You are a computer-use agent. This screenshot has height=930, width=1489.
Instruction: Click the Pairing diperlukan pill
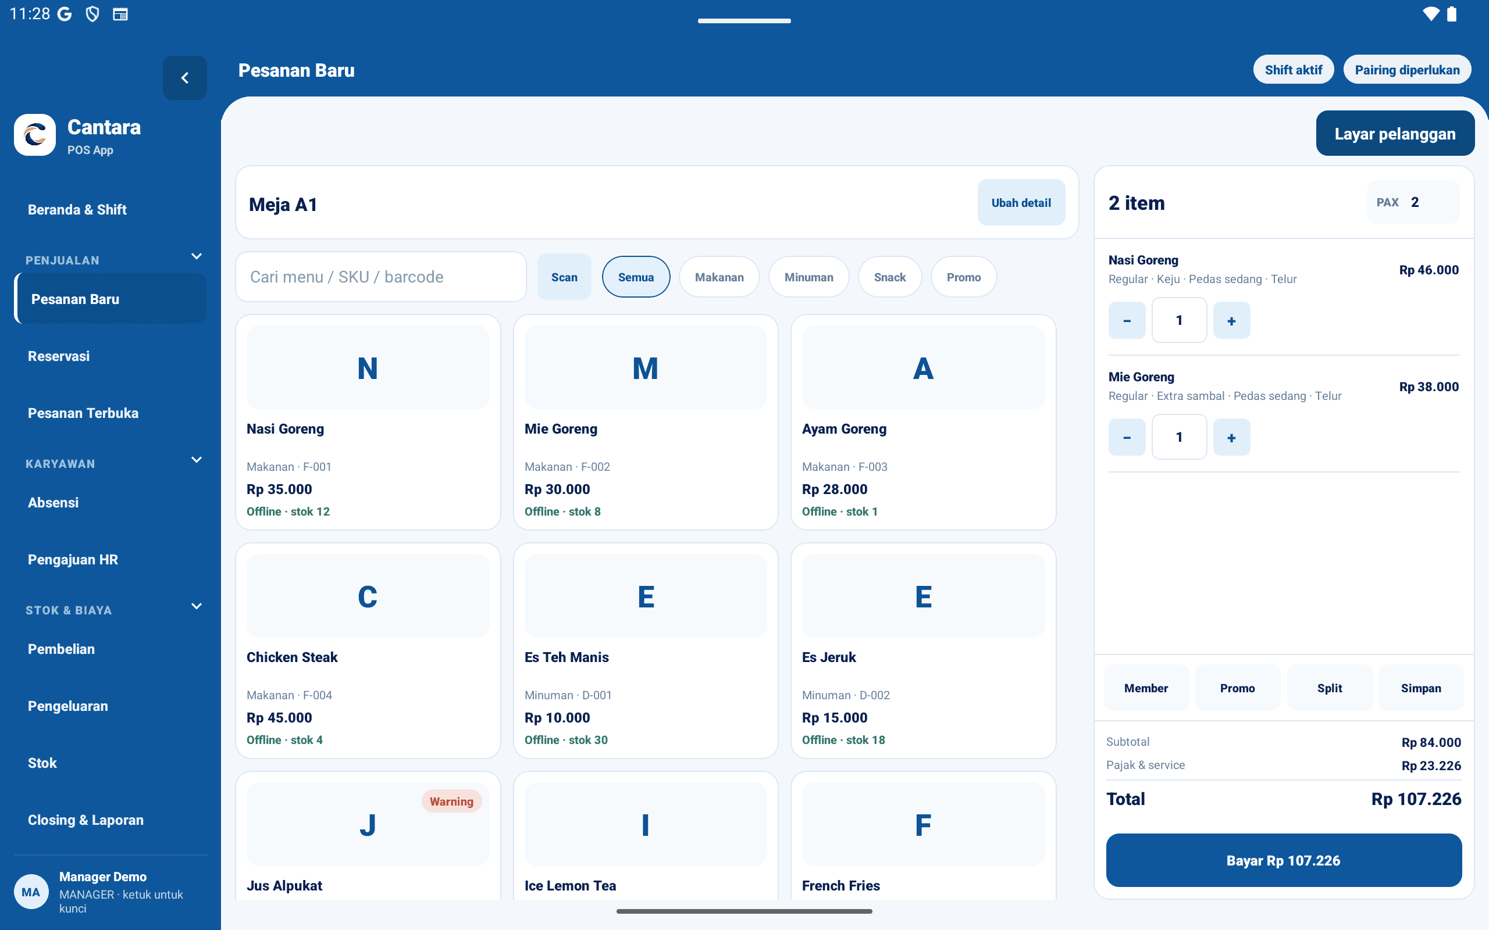[1407, 70]
